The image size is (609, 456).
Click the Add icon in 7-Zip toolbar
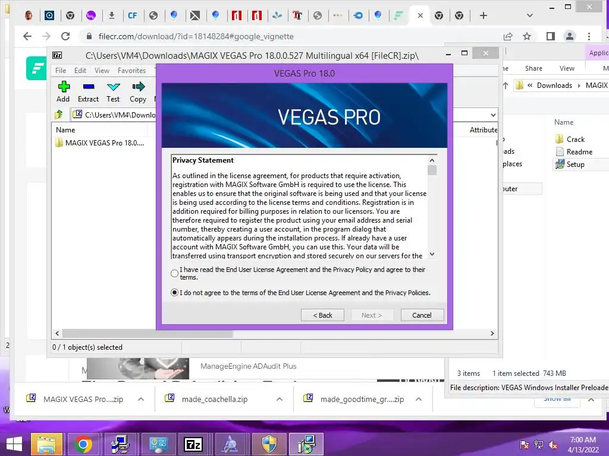click(x=63, y=92)
